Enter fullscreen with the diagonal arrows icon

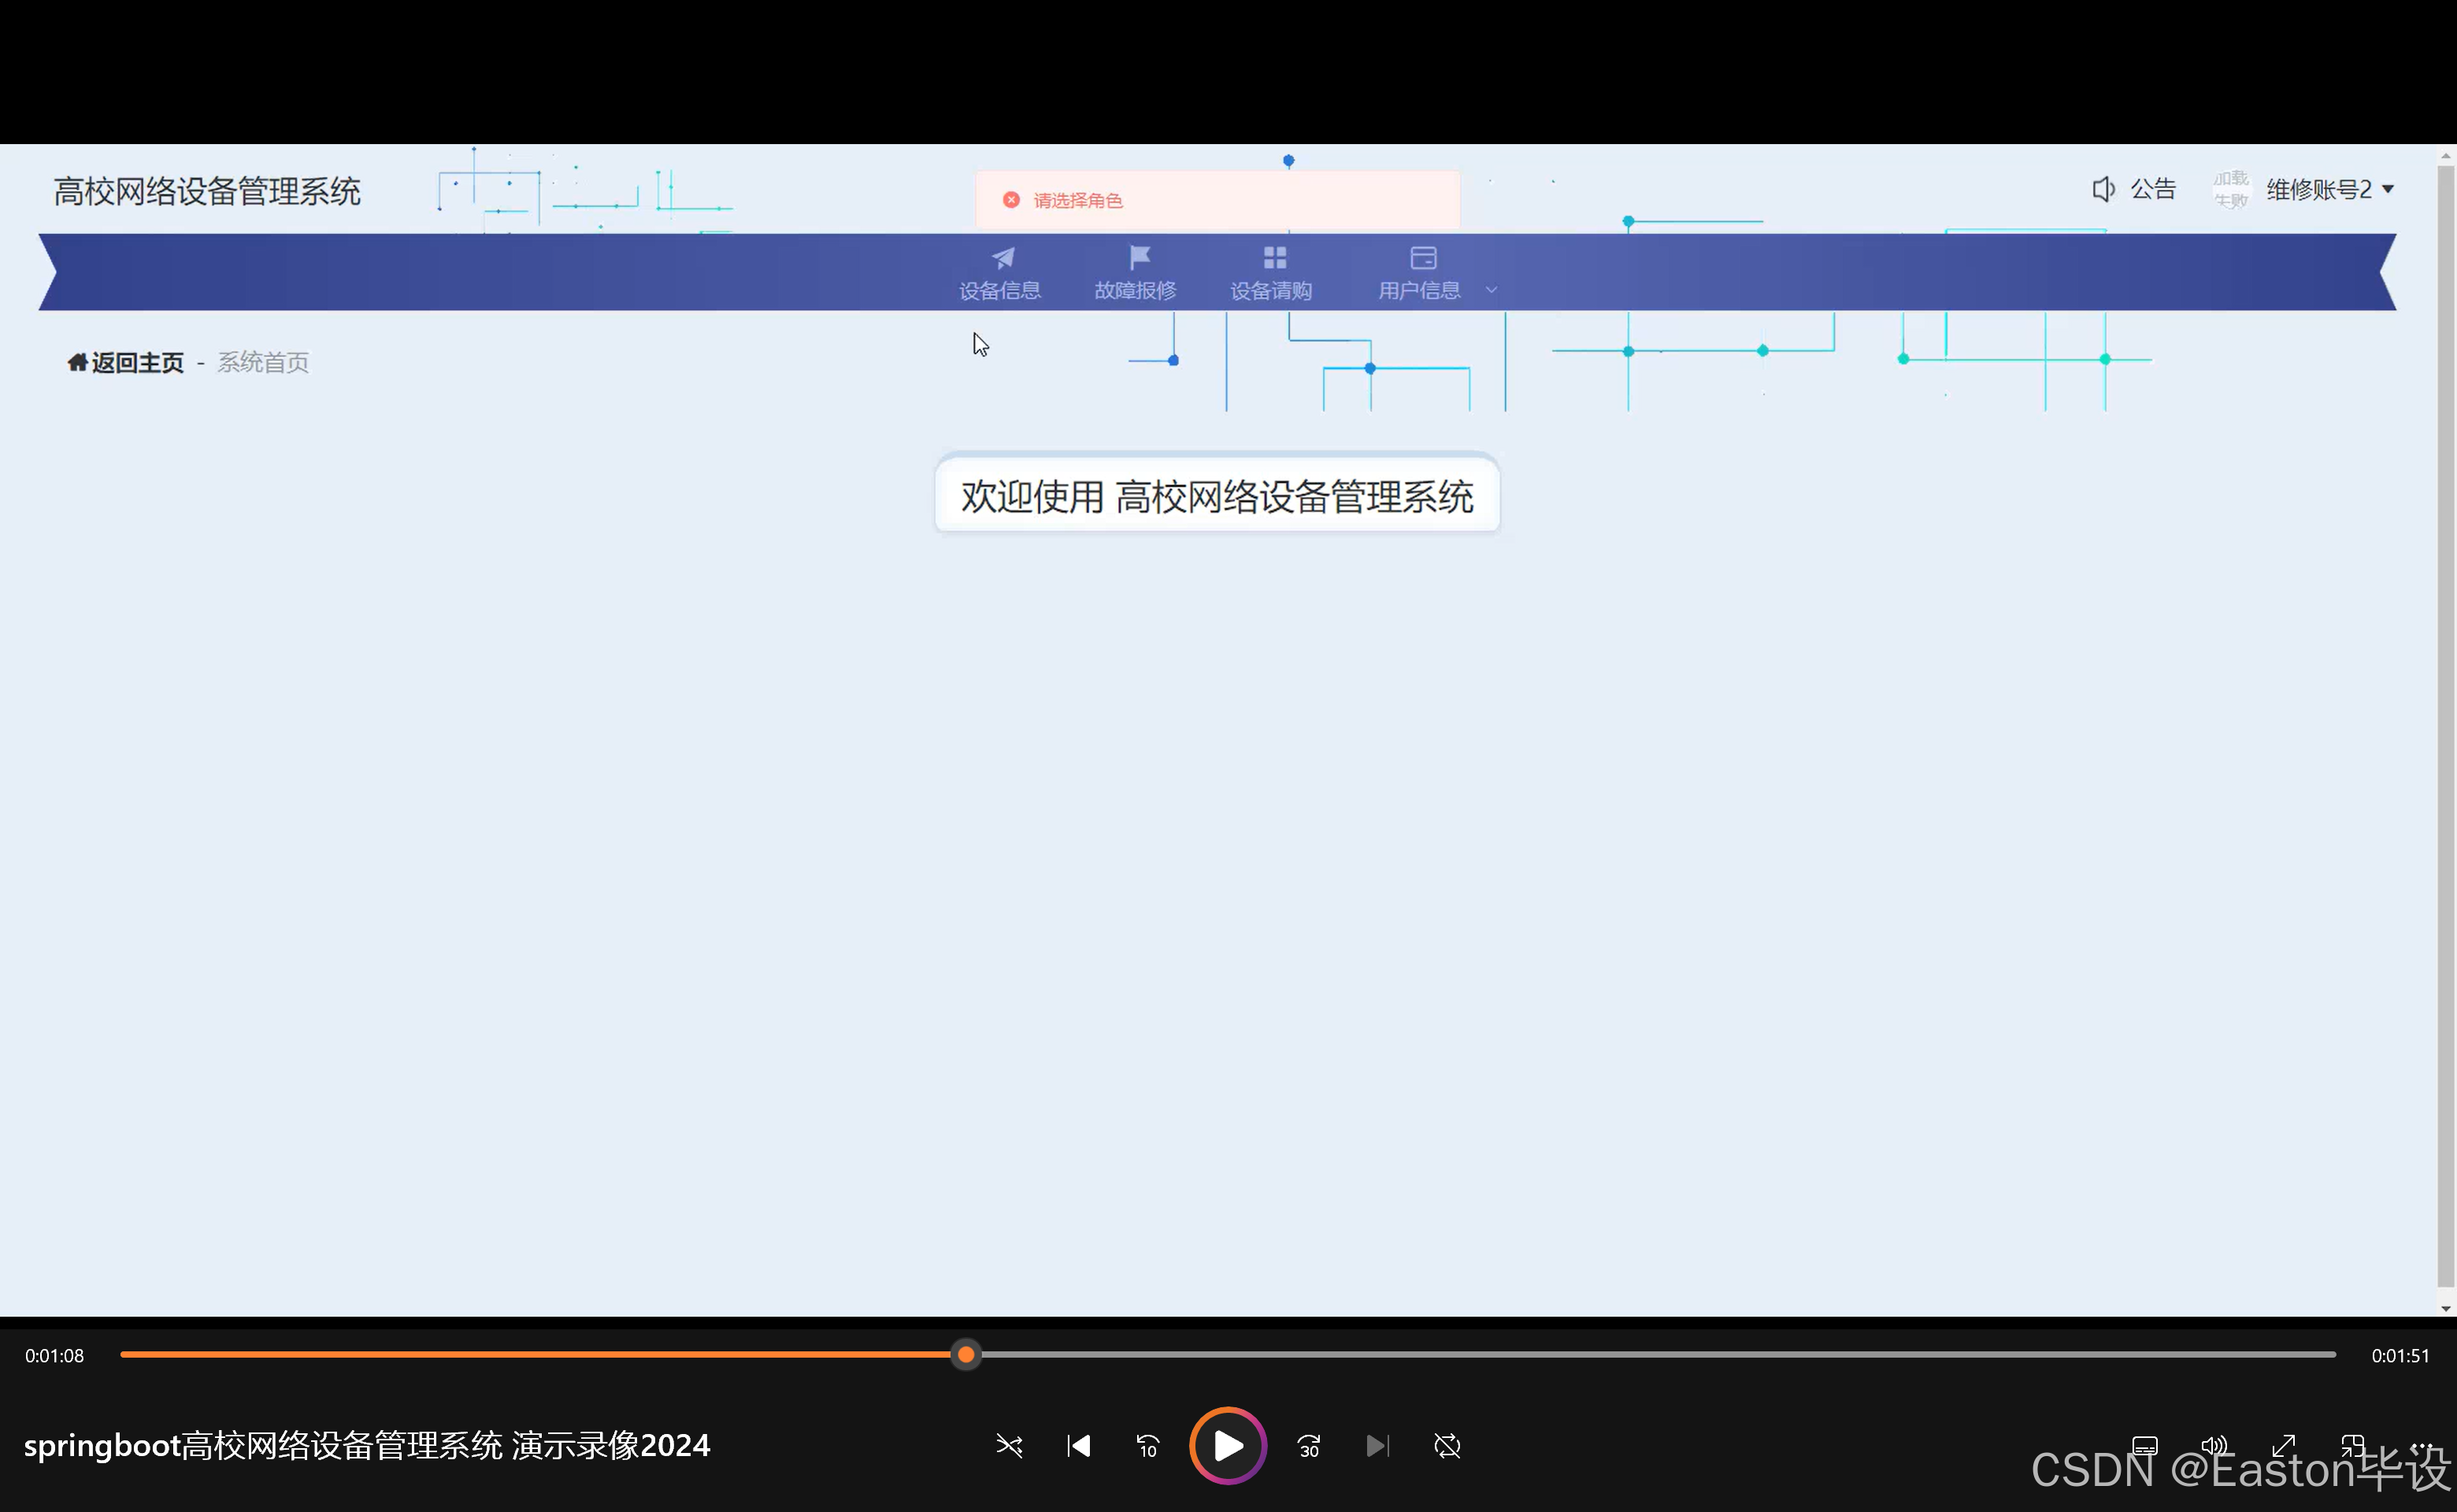click(2283, 1446)
